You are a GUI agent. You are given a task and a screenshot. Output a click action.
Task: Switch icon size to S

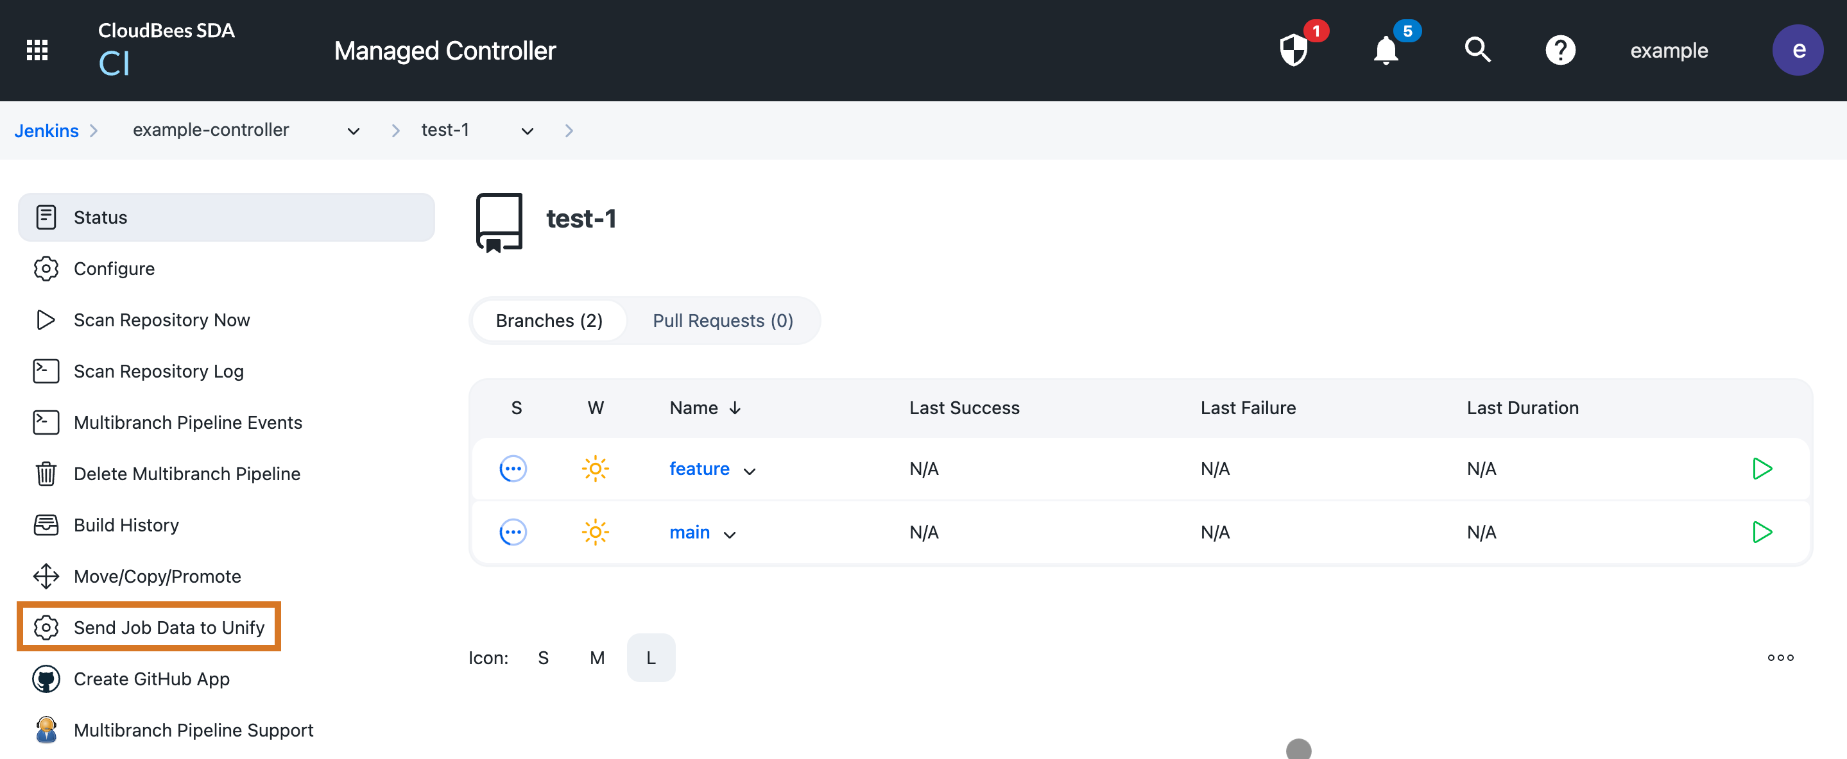[543, 657]
